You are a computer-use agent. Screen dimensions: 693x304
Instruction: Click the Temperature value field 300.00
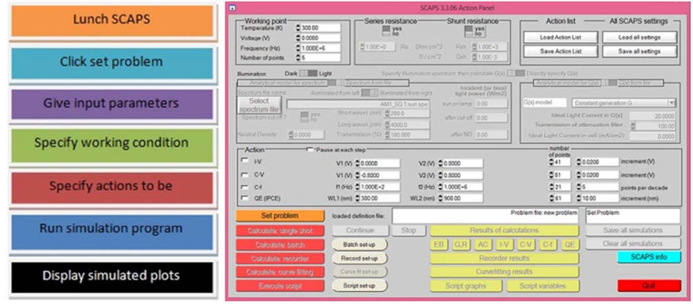point(320,28)
